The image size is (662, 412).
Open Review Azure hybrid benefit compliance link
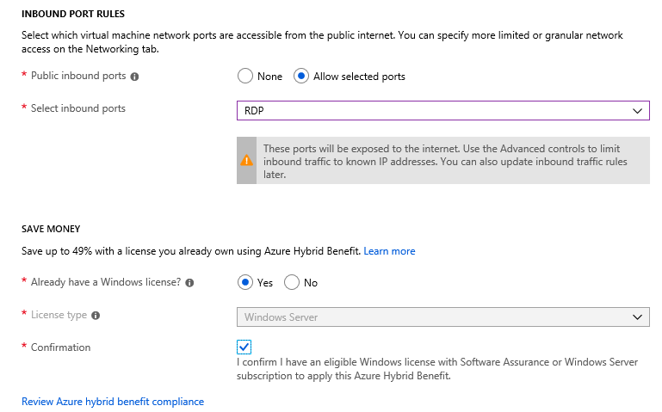(x=113, y=402)
